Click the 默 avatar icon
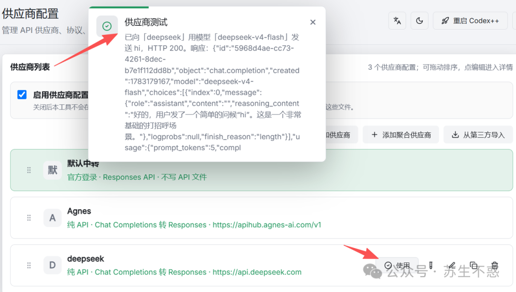Image resolution: width=516 pixels, height=292 pixels. tap(53, 170)
